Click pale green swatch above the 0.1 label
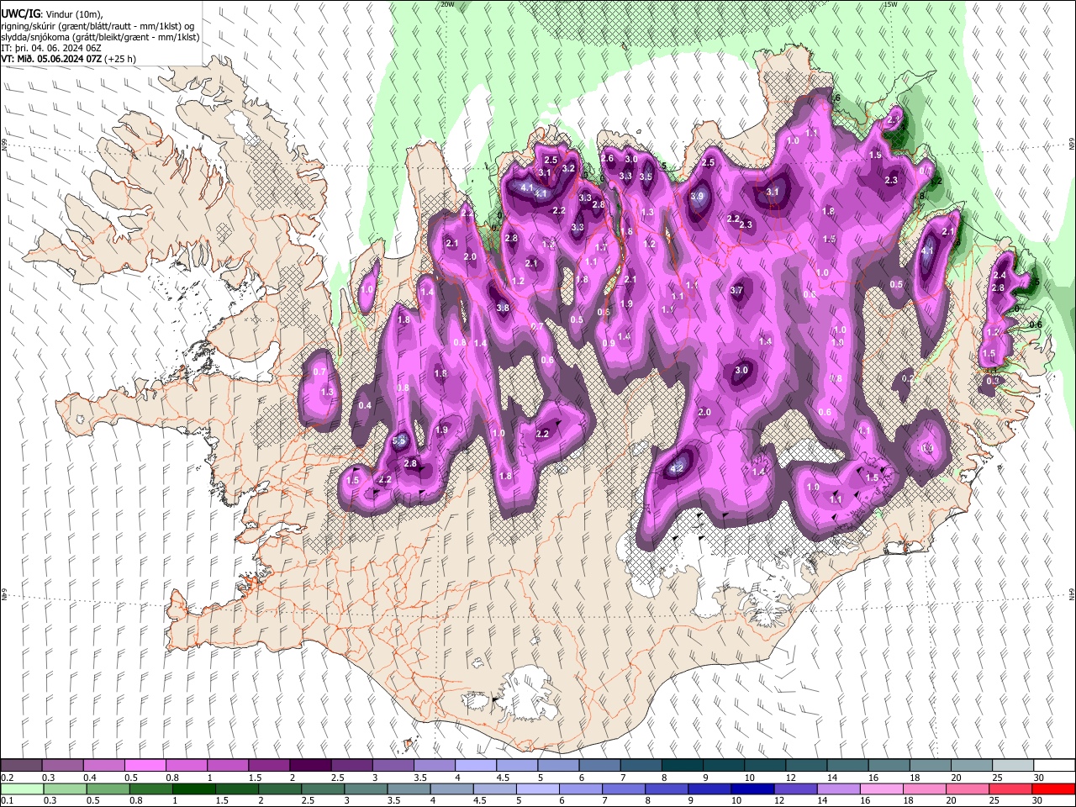1076x807 pixels. [21, 789]
